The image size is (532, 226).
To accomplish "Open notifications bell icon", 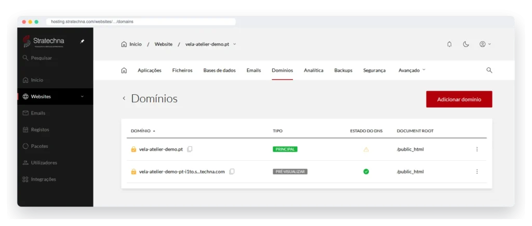I will pyautogui.click(x=449, y=45).
